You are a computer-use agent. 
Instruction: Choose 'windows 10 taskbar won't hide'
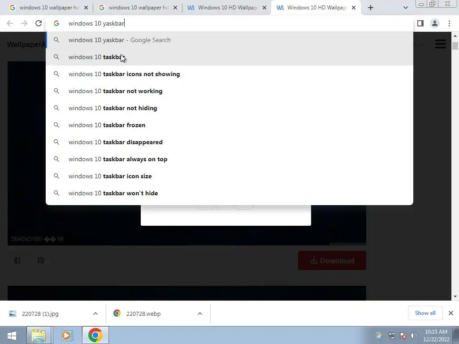click(x=229, y=193)
